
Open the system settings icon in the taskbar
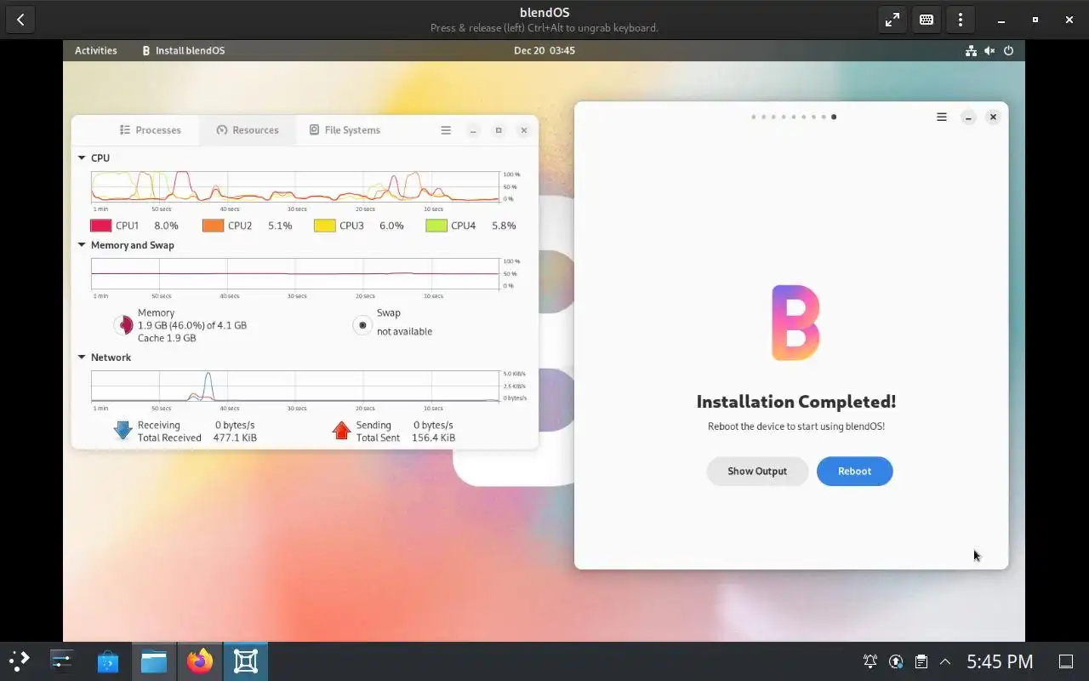coord(62,661)
